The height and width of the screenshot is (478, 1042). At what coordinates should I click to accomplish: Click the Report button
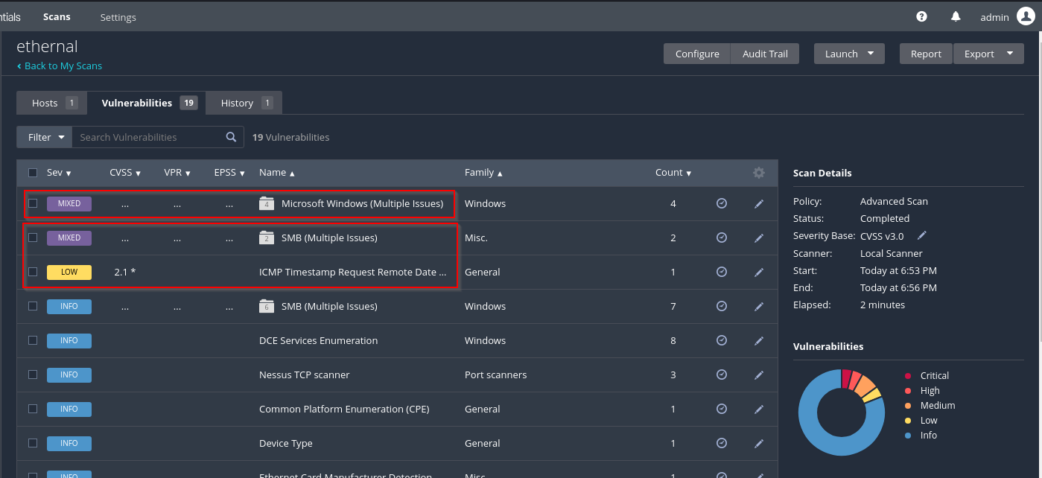point(926,54)
